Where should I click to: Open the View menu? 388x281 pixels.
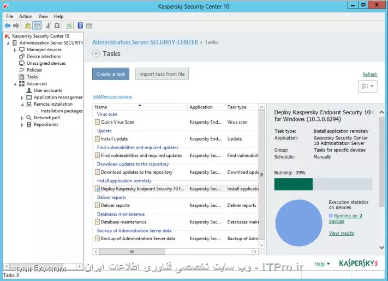click(43, 16)
